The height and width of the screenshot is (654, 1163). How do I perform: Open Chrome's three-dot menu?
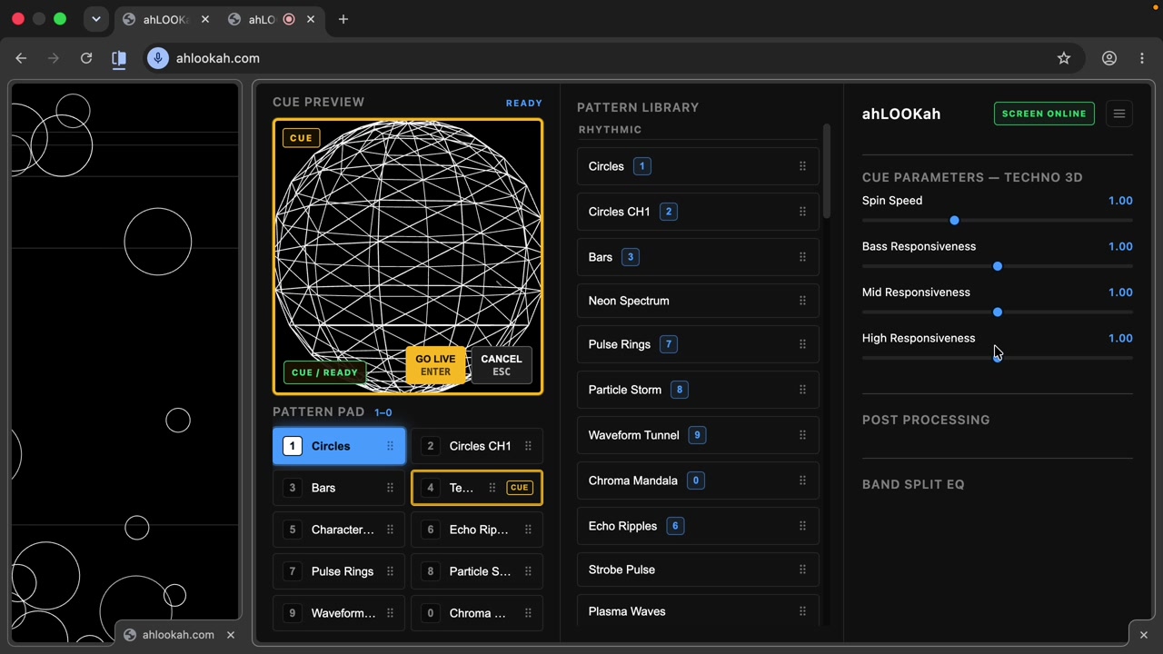(x=1142, y=58)
